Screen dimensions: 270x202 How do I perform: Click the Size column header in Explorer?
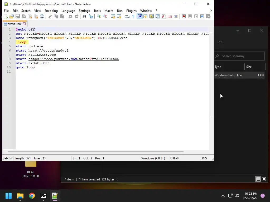click(x=255, y=67)
